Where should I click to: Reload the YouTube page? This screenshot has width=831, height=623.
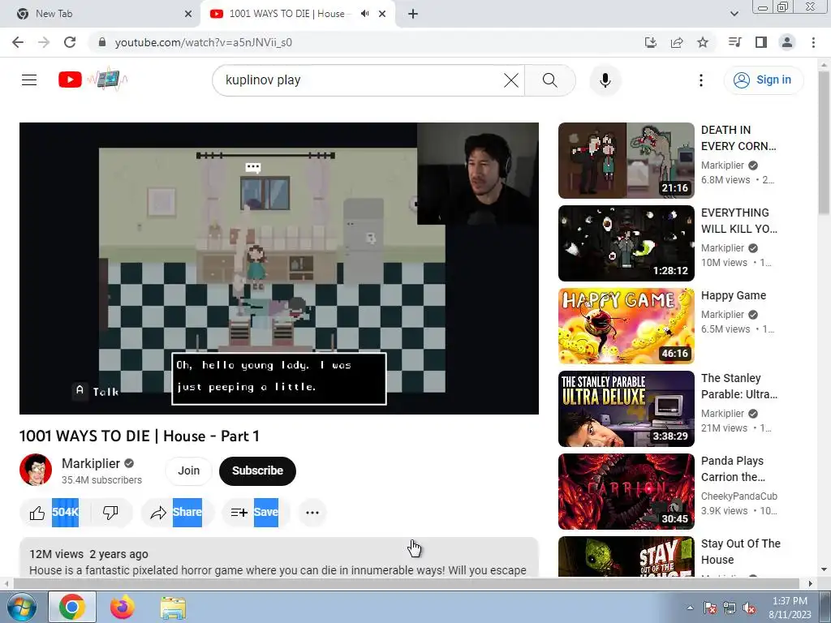(x=70, y=42)
